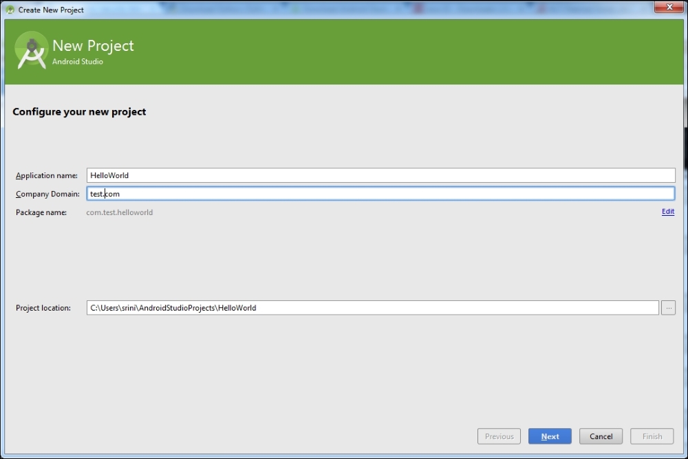The height and width of the screenshot is (459, 688).
Task: Click the Application name label
Action: 46,175
